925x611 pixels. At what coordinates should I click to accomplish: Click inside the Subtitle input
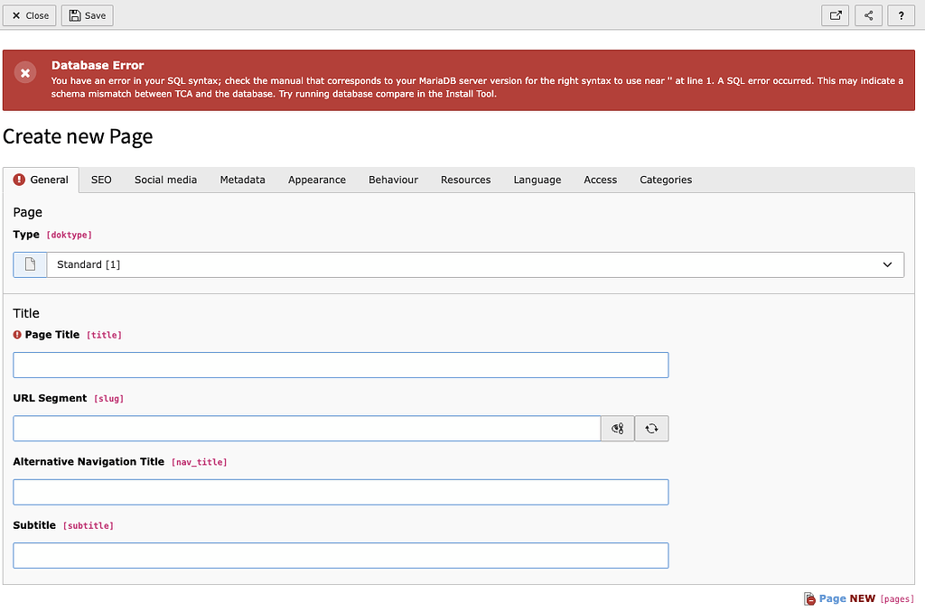coord(341,555)
